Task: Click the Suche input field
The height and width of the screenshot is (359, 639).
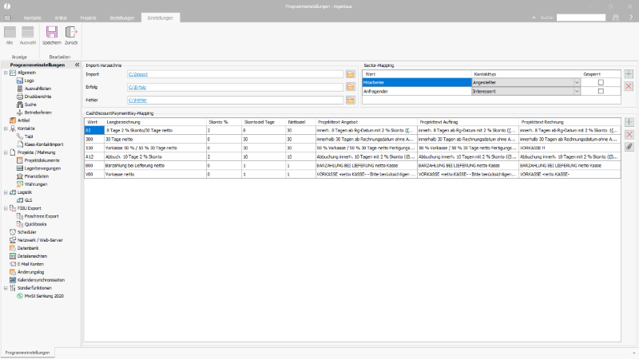Action: tap(581, 18)
